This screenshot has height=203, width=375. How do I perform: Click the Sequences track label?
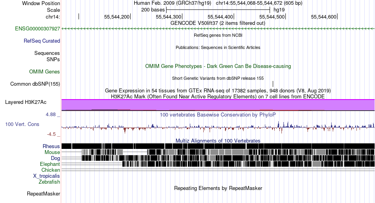[47, 53]
